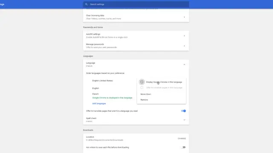Viewport: 273px width, 153px height.
Task: Check Display Google Chrome in this language
Action: click(142, 82)
